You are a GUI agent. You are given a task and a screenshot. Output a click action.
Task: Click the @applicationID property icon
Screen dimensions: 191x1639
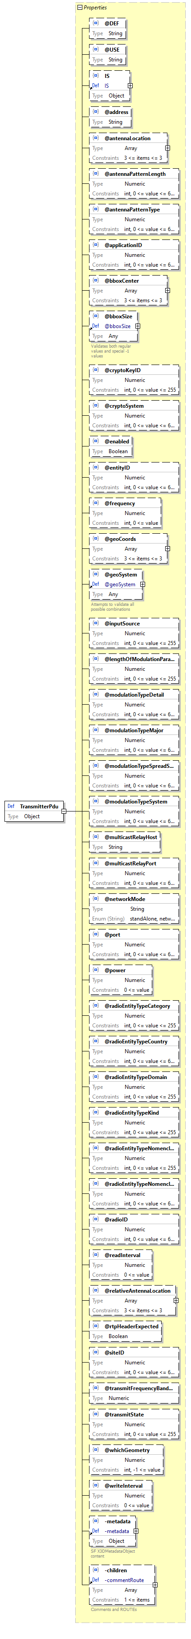(x=96, y=245)
